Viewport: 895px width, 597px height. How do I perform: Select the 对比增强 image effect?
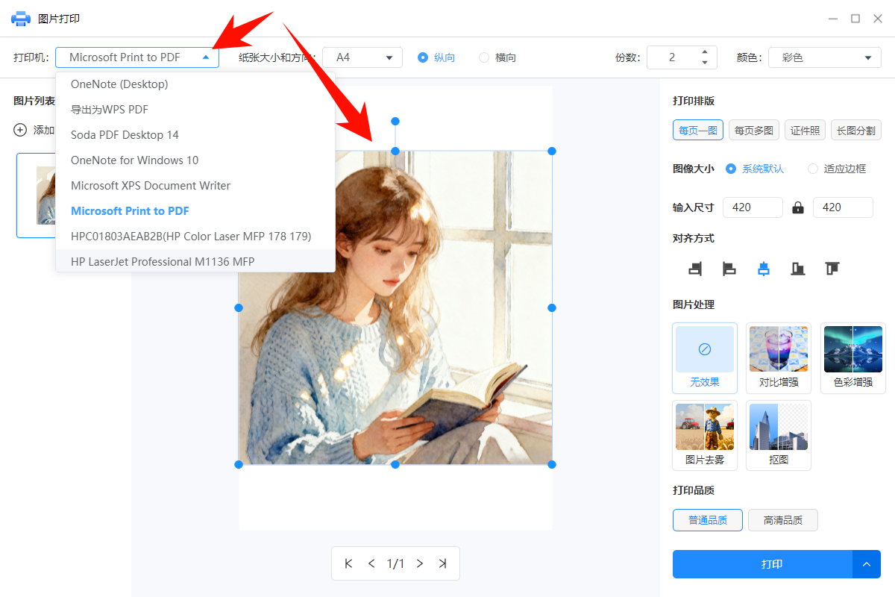778,358
